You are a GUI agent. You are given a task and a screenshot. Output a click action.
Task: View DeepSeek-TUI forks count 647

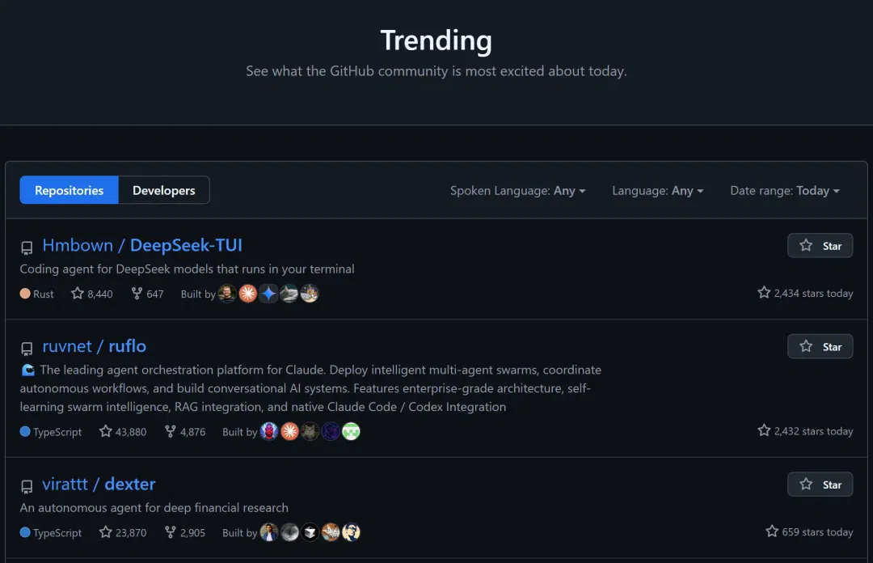point(147,294)
